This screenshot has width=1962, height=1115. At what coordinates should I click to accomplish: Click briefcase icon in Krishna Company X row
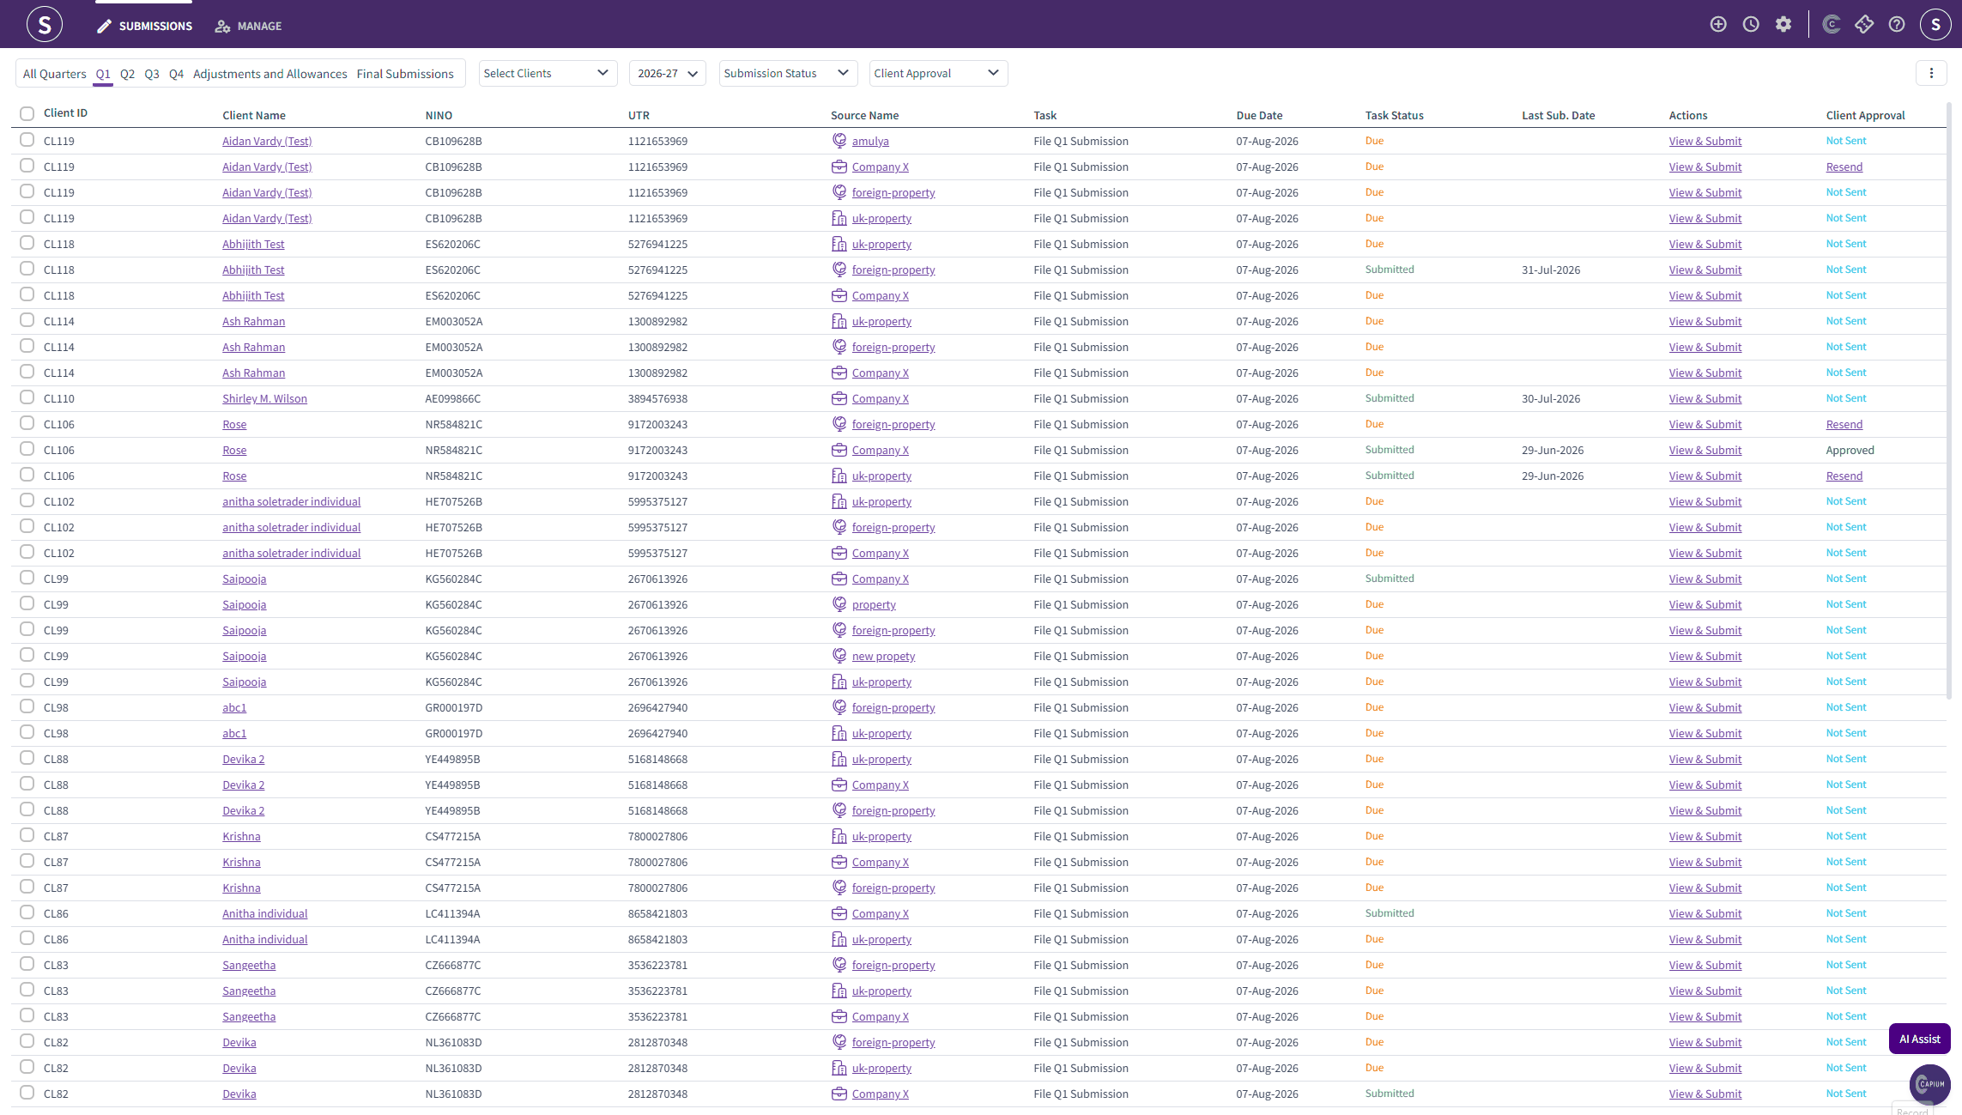pyautogui.click(x=839, y=862)
